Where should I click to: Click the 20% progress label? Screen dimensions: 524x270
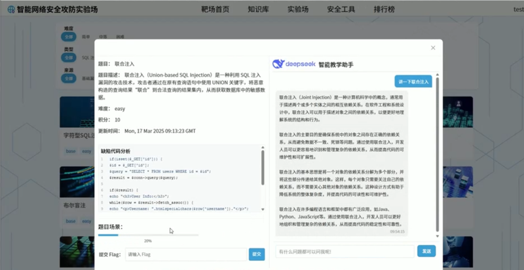point(148,241)
